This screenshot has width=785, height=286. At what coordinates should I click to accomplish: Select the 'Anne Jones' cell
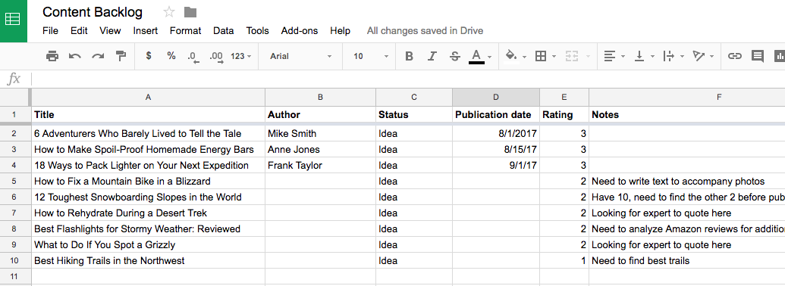click(320, 150)
